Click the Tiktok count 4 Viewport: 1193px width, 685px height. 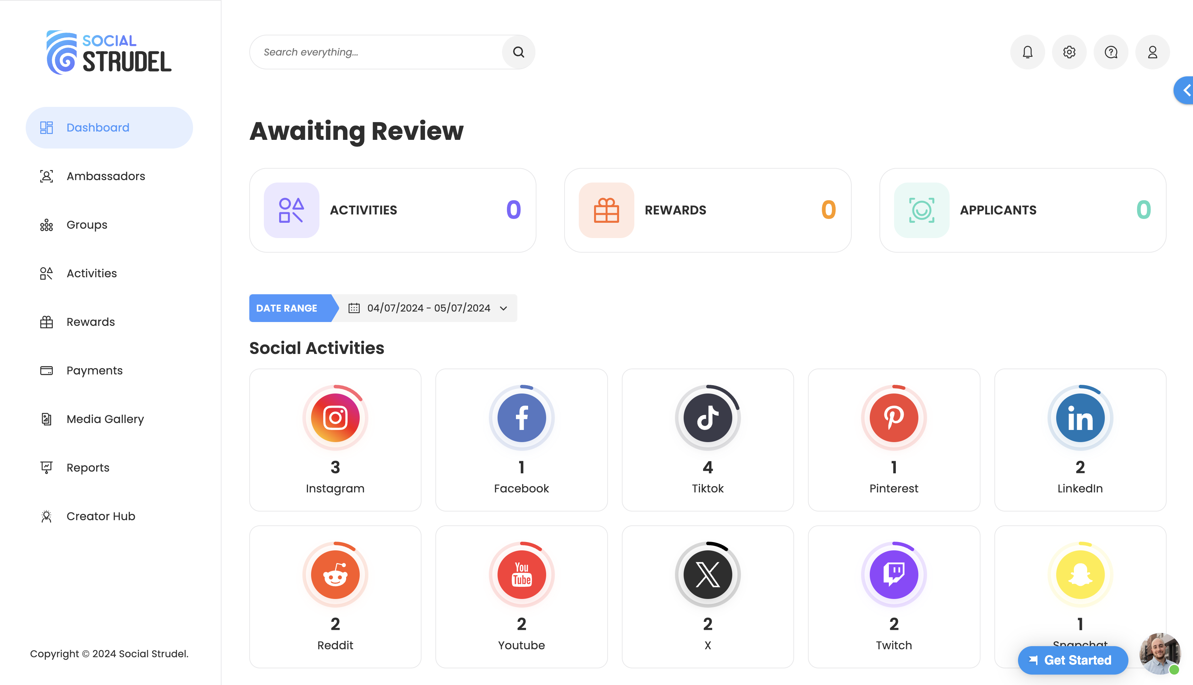(708, 467)
